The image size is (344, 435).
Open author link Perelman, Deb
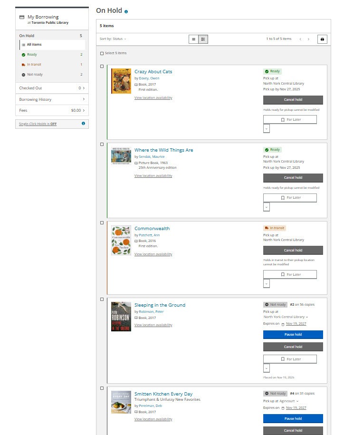(151, 406)
